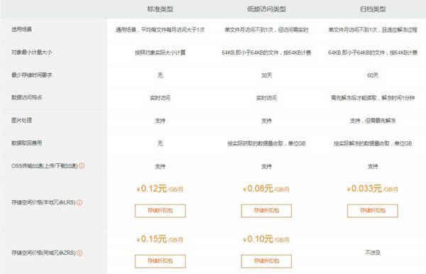Screen dimensions: 426x274
Task: Click the 60天 minimum storage cell
Action: coord(373,75)
